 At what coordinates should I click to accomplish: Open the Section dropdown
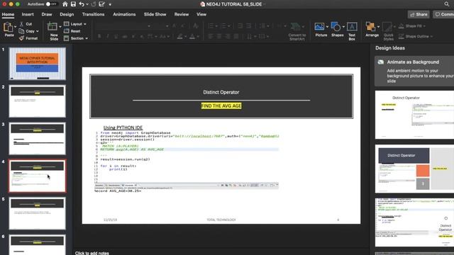(x=76, y=38)
